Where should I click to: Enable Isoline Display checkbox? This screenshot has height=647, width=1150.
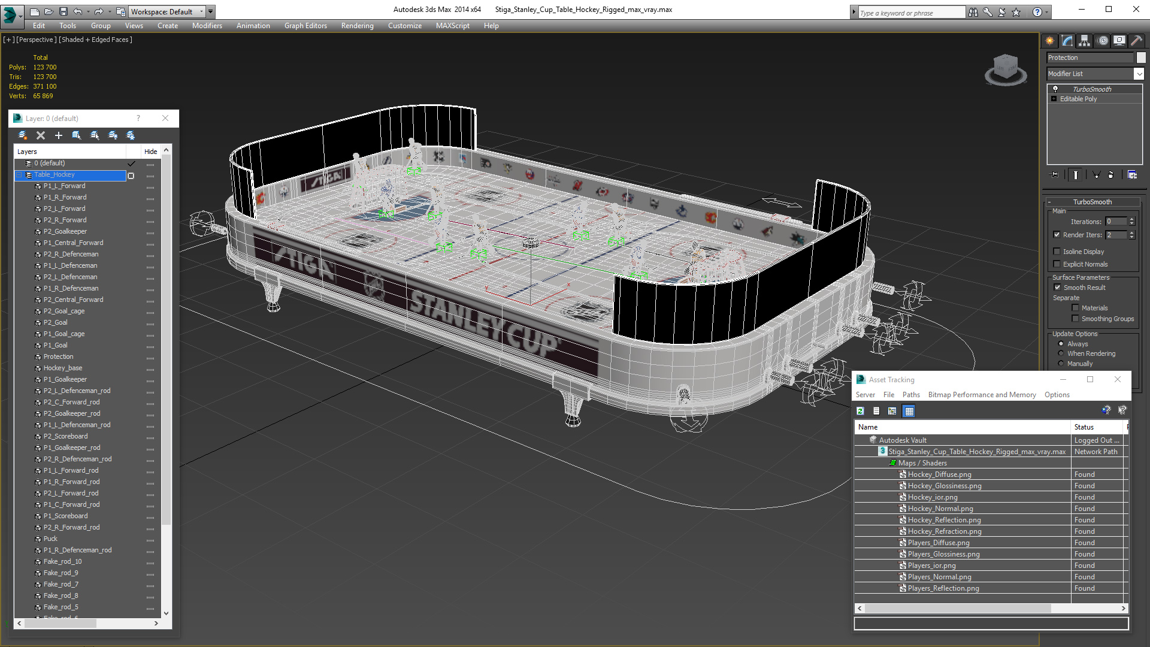[x=1057, y=252]
